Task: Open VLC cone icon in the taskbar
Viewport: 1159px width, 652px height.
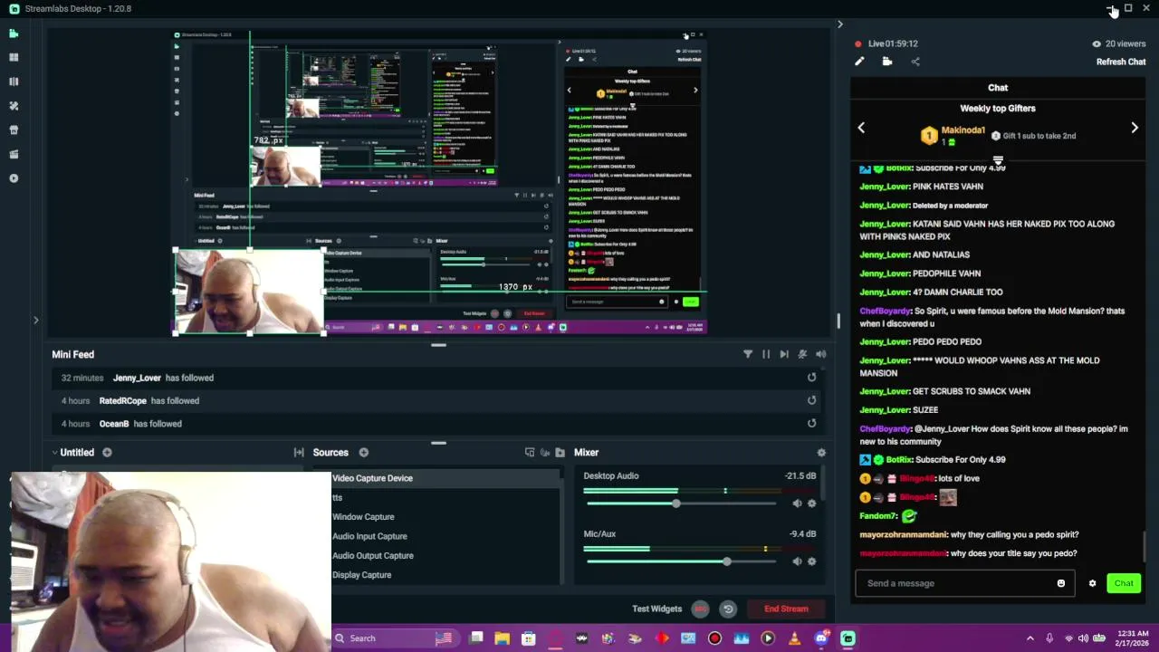Action: [794, 638]
